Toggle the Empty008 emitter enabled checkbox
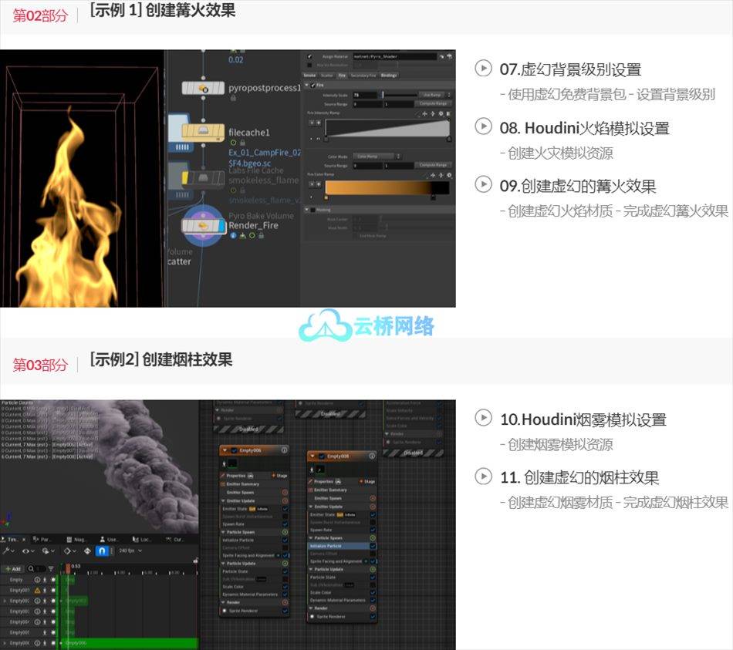The height and width of the screenshot is (650, 733). (x=322, y=456)
